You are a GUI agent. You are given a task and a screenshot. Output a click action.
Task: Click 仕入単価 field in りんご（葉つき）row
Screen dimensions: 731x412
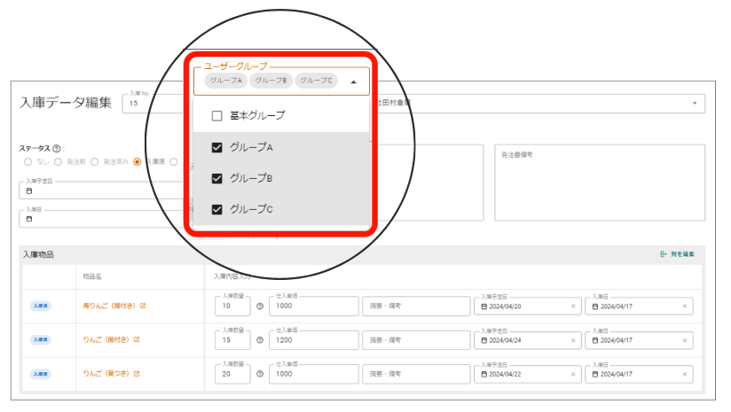[314, 374]
